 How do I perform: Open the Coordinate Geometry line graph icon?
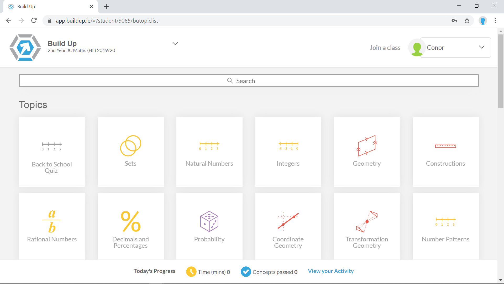pos(288,221)
